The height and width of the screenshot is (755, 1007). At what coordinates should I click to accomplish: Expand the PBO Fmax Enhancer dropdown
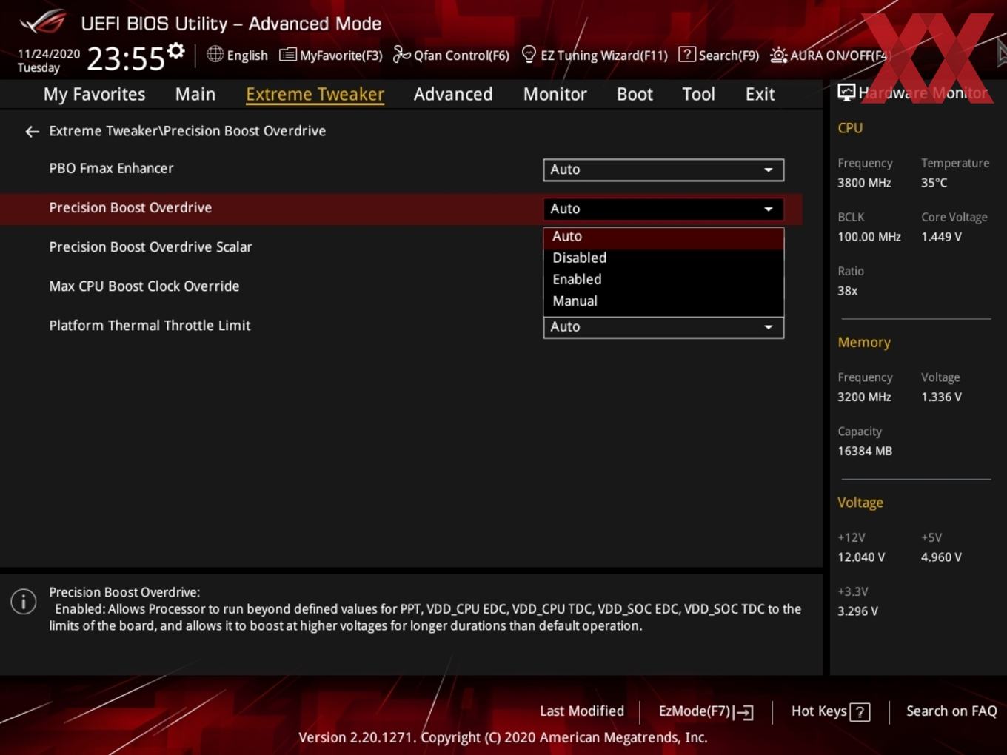tap(663, 170)
